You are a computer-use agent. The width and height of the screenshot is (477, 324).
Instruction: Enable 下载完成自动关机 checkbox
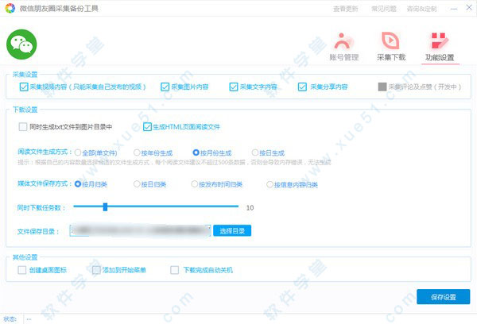click(175, 270)
